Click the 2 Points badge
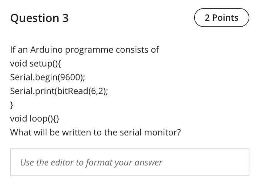This screenshot has width=259, height=184. [x=222, y=17]
